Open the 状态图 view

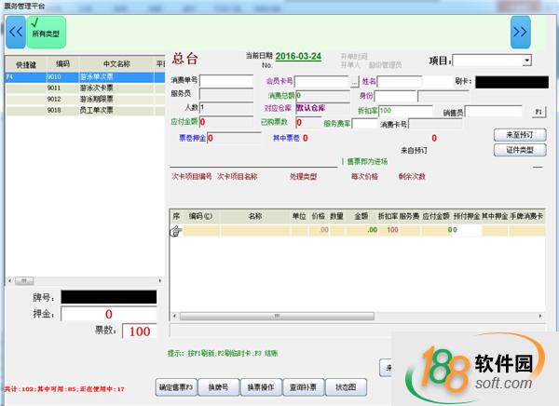click(x=345, y=386)
